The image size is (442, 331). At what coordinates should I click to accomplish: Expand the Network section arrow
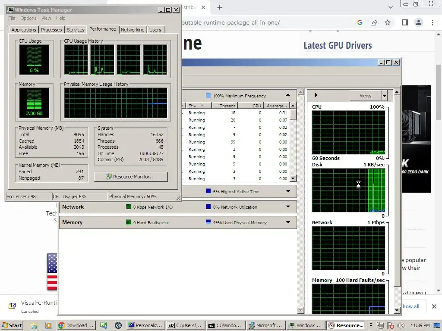point(288,206)
